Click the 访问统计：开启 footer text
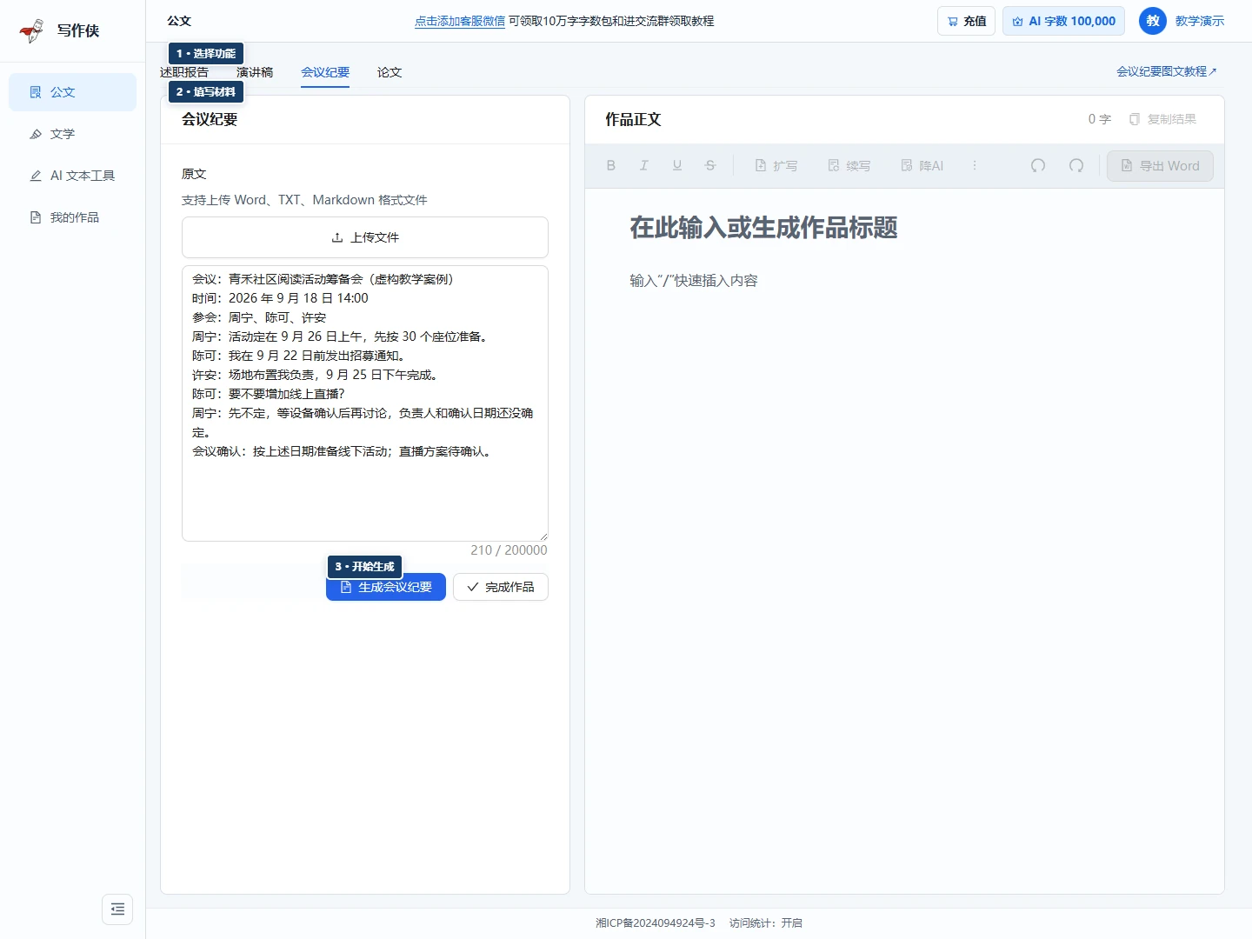Viewport: 1252px width, 939px height. tap(766, 923)
